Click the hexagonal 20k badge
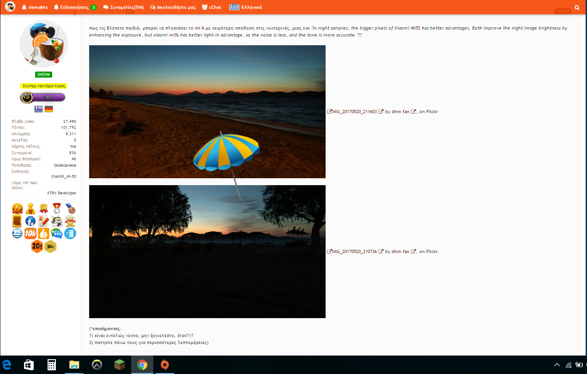Viewport: 587px width, 374px height. click(37, 246)
